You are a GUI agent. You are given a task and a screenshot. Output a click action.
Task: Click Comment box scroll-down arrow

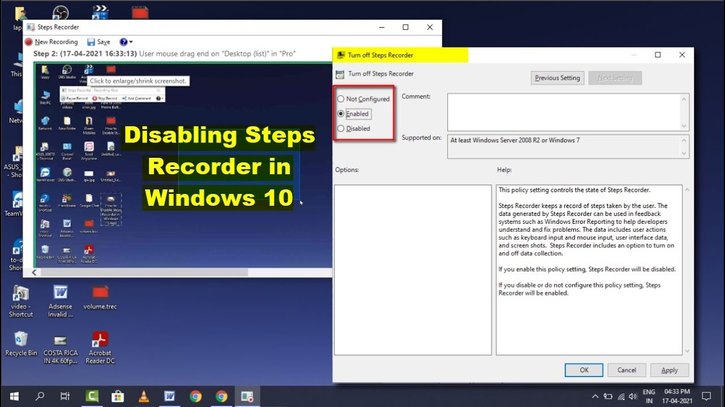[x=685, y=126]
